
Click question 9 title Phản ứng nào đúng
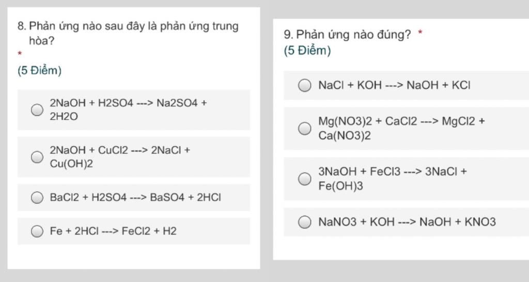pos(348,35)
